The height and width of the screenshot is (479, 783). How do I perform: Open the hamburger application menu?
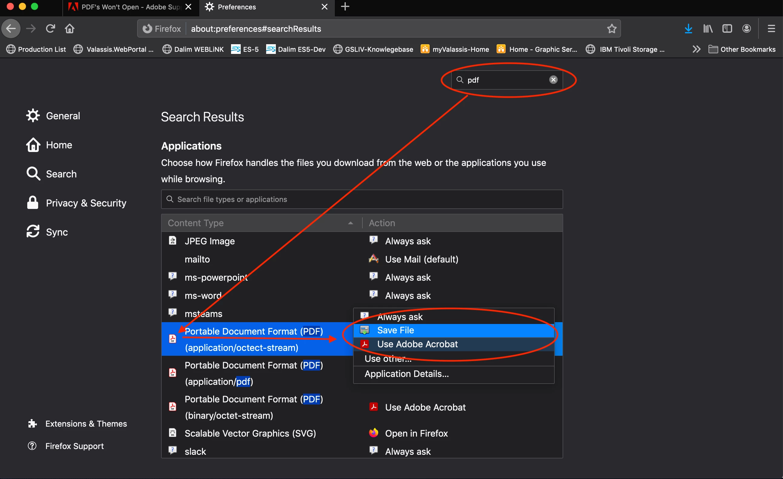[x=771, y=28]
